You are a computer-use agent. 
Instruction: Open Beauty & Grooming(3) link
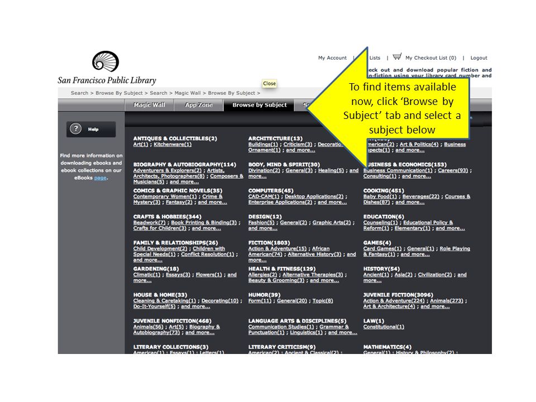pyautogui.click(x=276, y=280)
